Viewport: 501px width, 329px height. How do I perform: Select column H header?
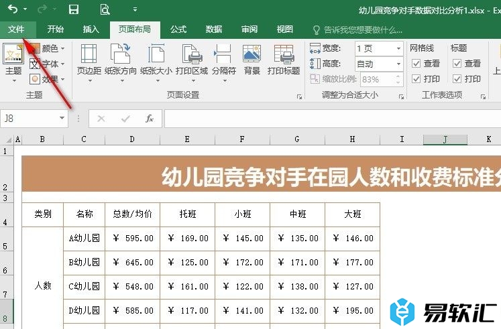coord(352,139)
